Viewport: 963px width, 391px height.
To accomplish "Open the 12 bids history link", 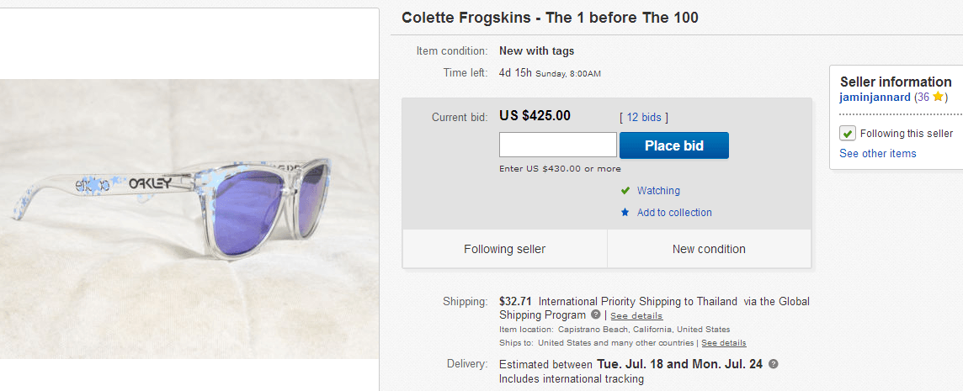I will click(x=644, y=118).
